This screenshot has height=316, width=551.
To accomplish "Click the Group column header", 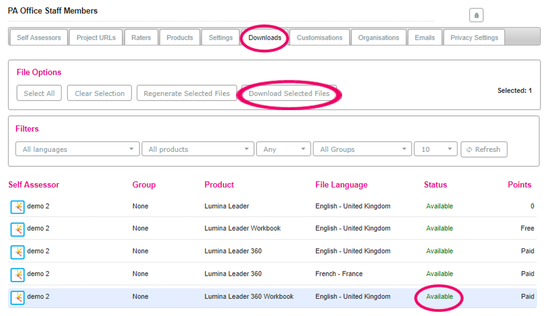I will coord(144,185).
